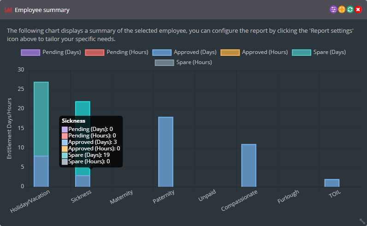Click the 'Spare (Days): 19' tooltip line
The height and width of the screenshot is (226, 367).
89,155
